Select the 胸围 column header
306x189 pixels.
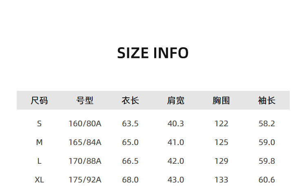click(221, 100)
